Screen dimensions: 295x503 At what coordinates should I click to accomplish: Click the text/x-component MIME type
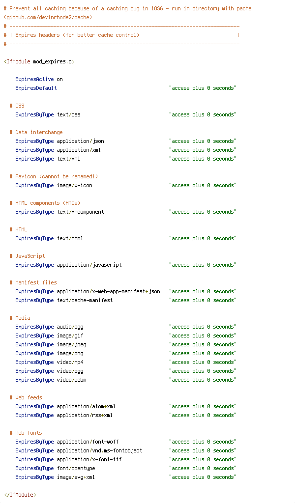pos(80,212)
